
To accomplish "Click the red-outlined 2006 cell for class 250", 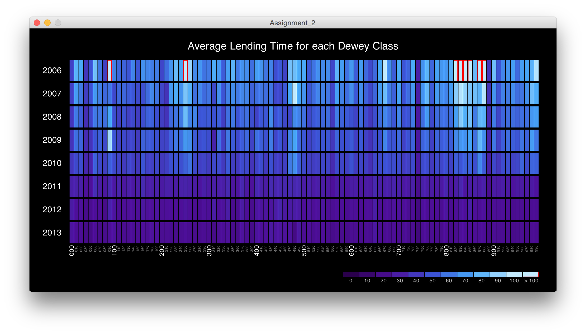I will pyautogui.click(x=185, y=71).
